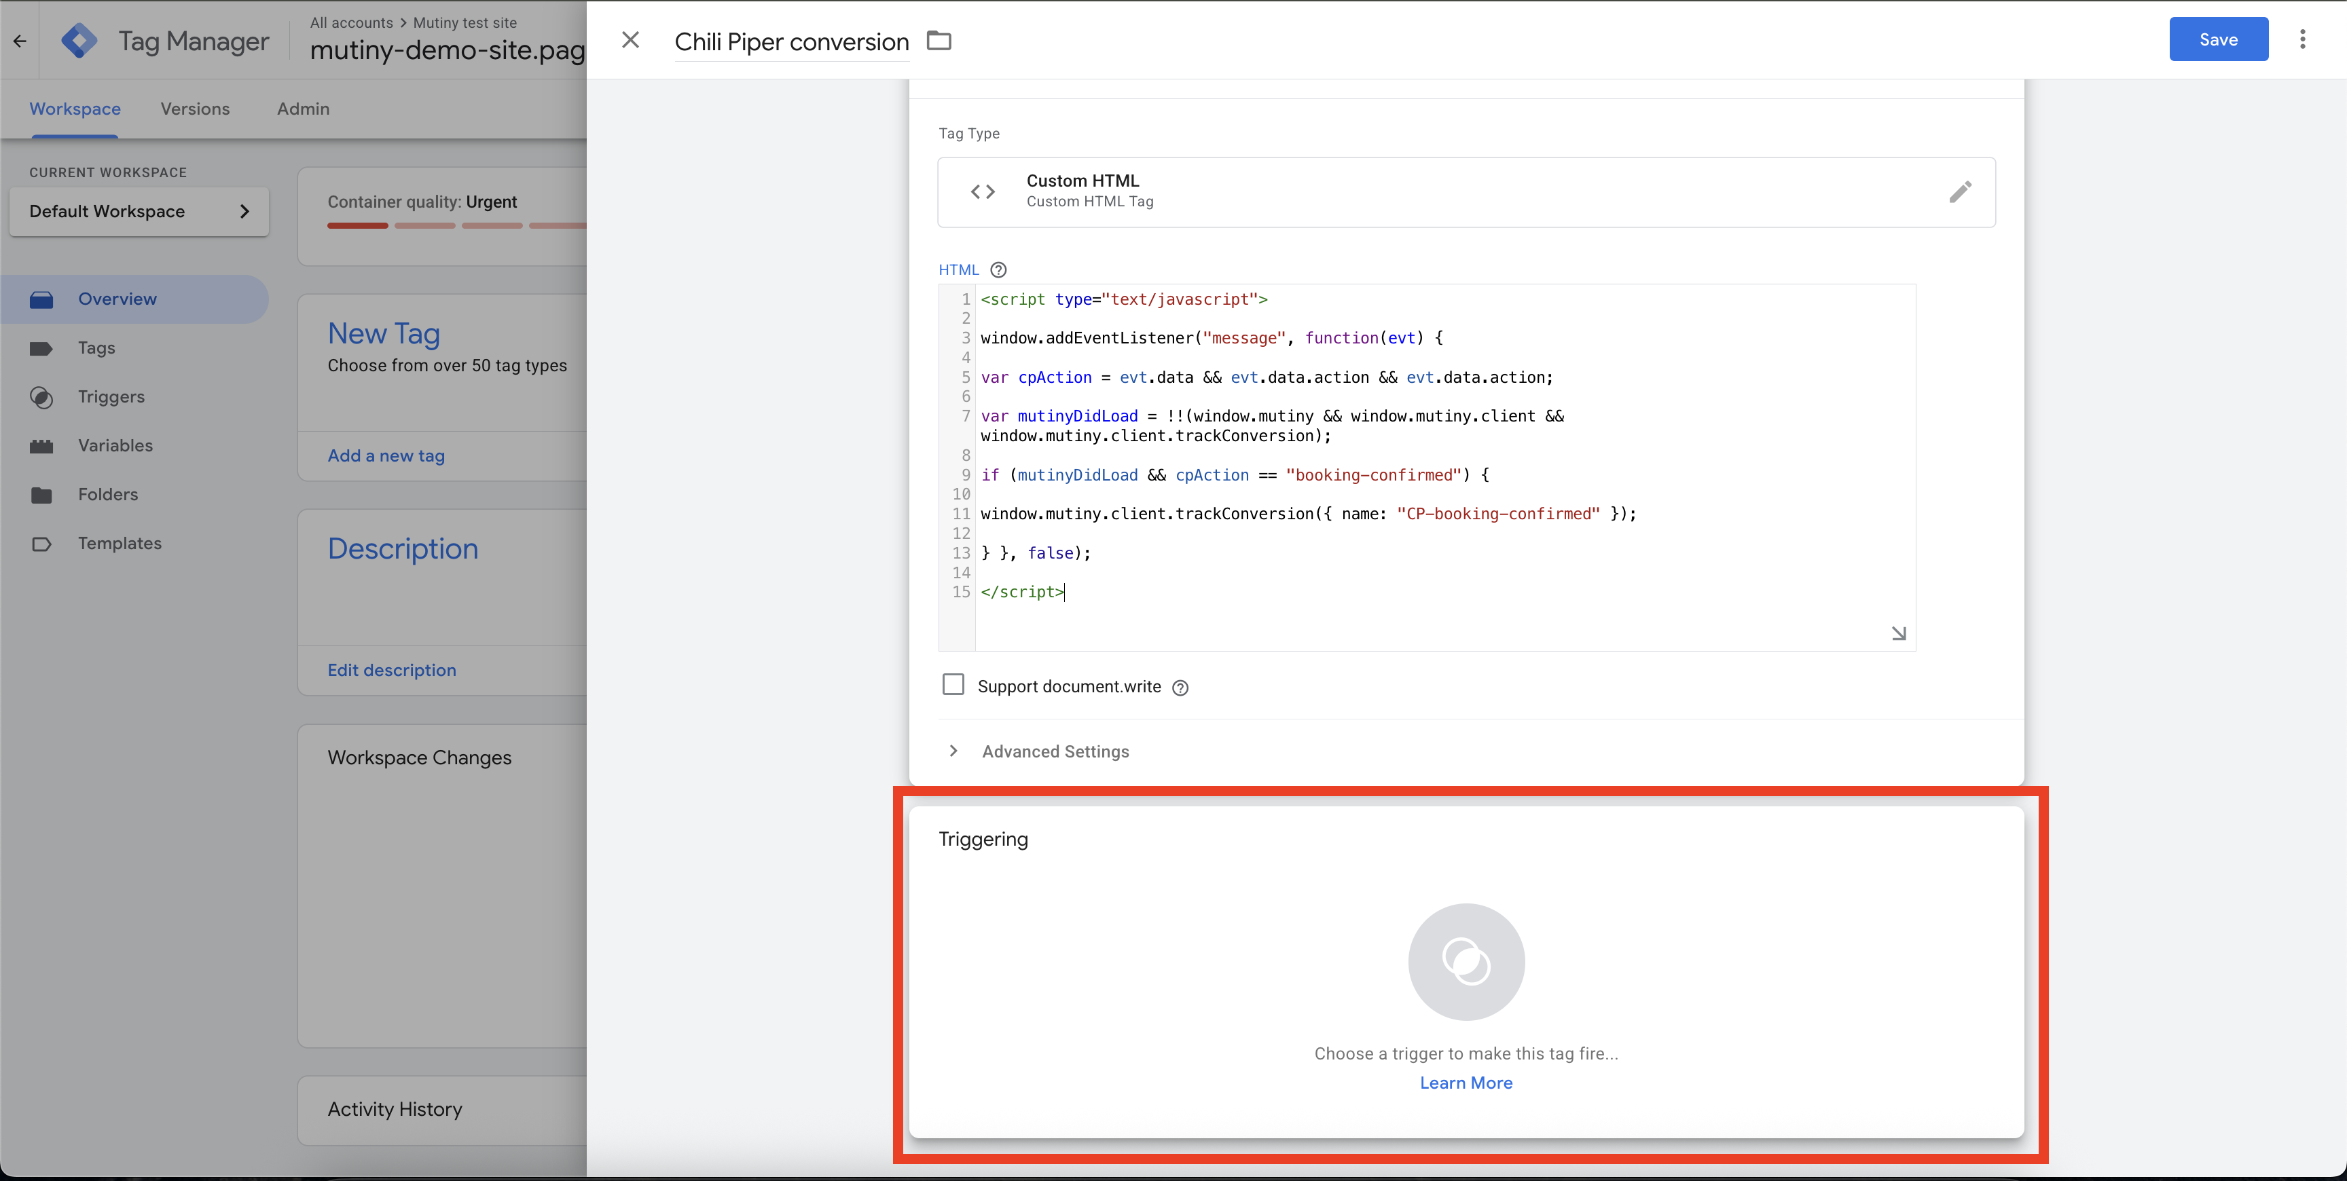Select Overview in the sidebar

coord(135,299)
